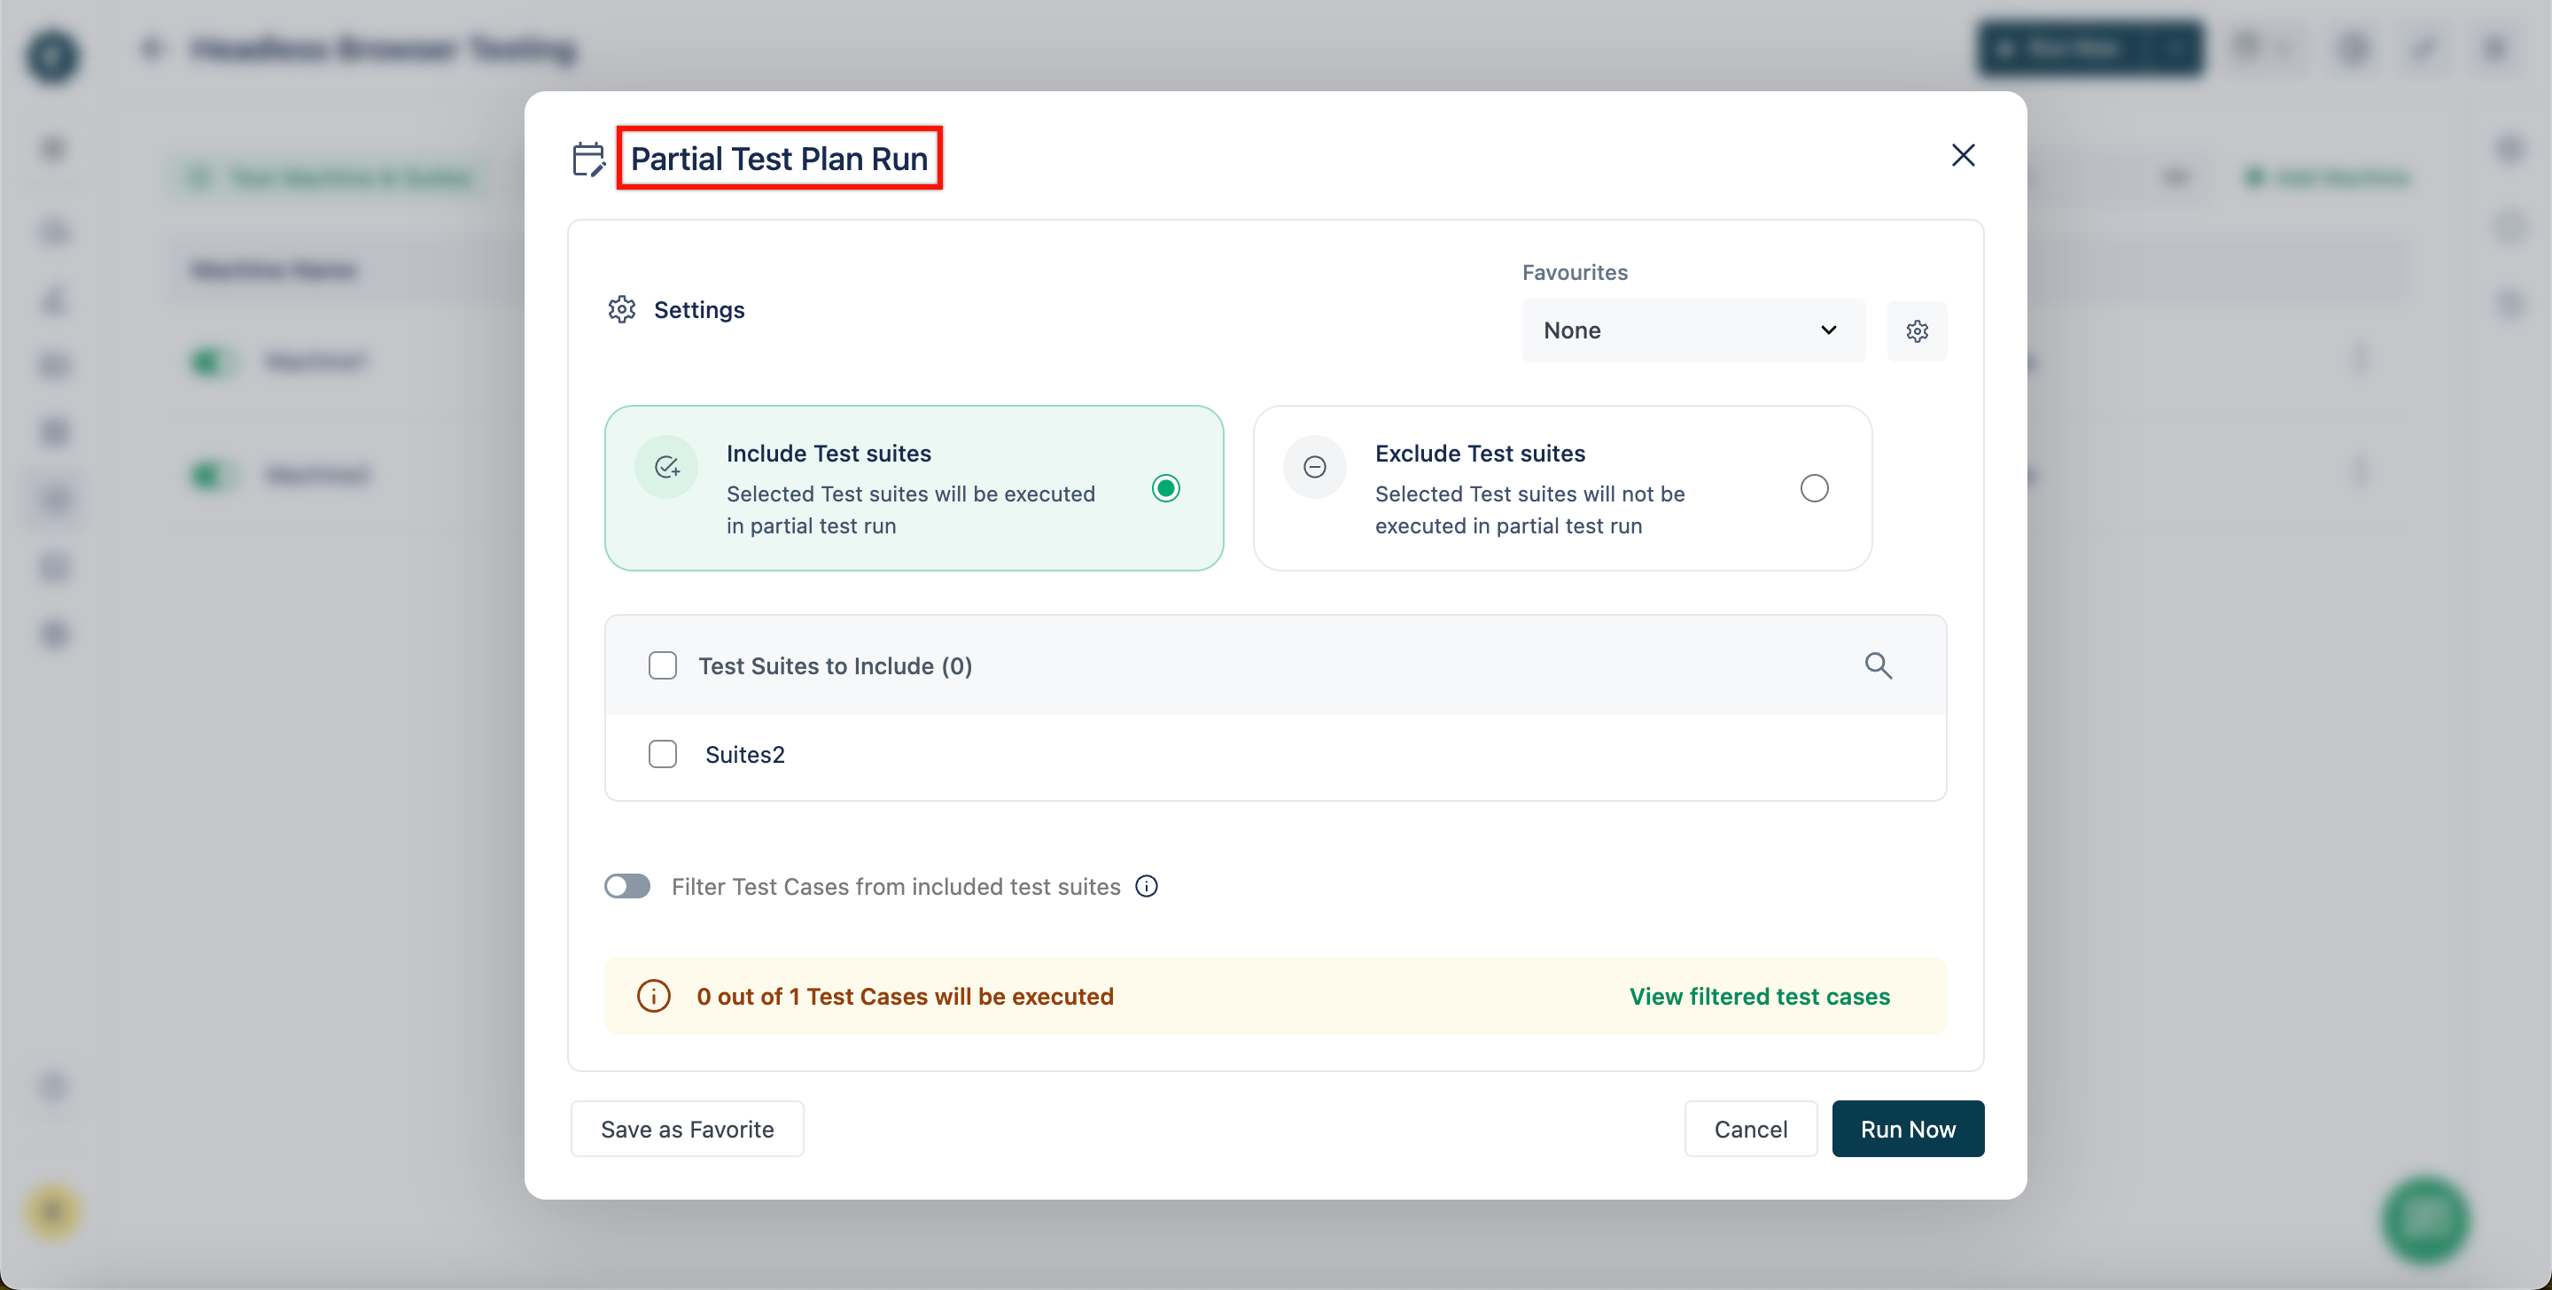Click the warning info icon in execution banner
This screenshot has width=2552, height=1290.
(653, 996)
